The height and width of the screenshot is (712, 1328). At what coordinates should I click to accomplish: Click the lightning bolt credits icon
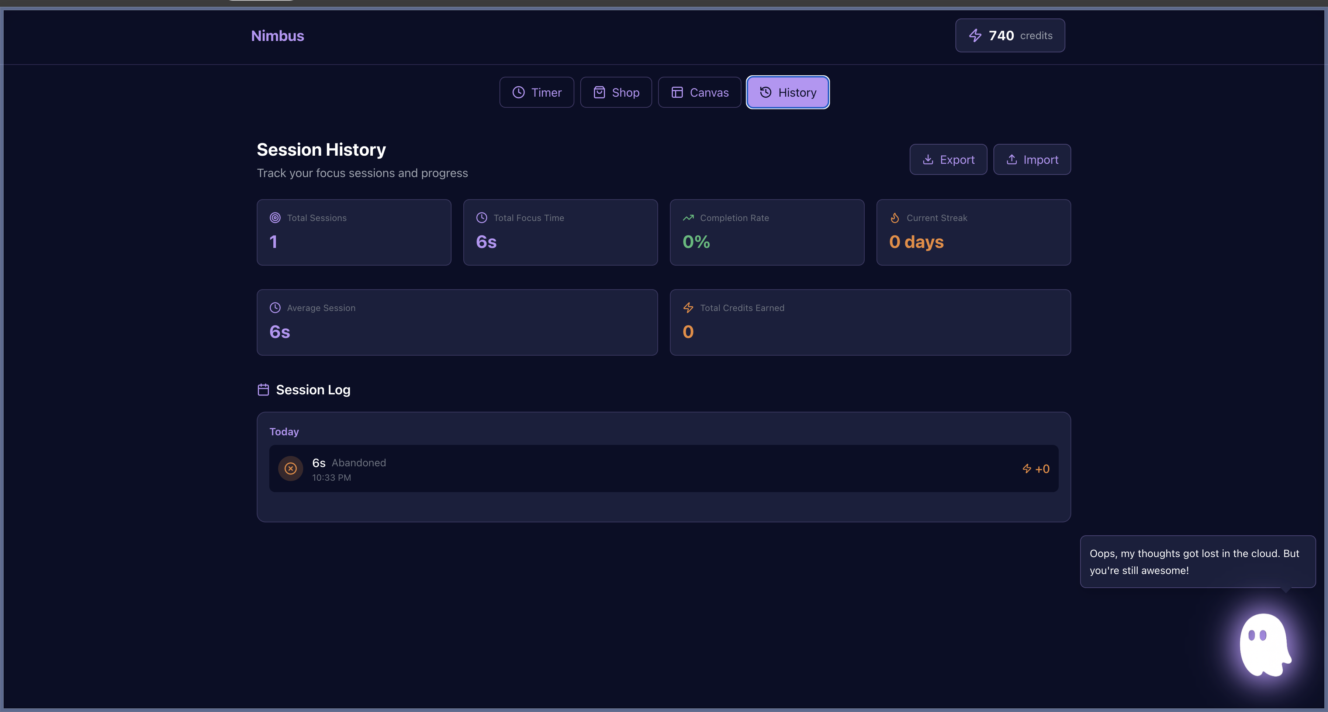(x=975, y=35)
